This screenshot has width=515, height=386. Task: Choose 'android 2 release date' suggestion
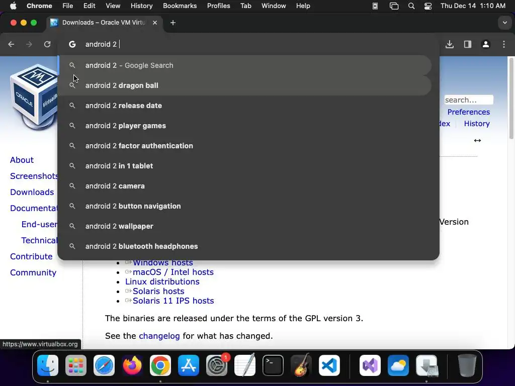(245, 106)
